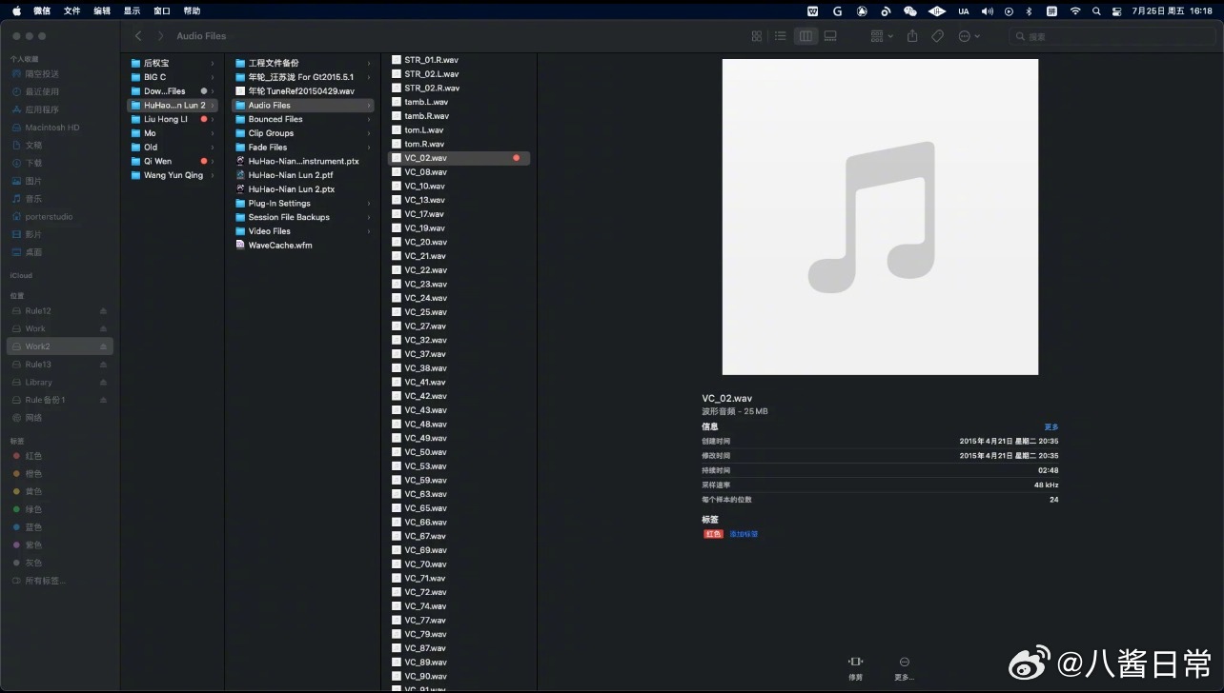Expand the Session File Backups chevron
The height and width of the screenshot is (693, 1224).
pyautogui.click(x=368, y=217)
